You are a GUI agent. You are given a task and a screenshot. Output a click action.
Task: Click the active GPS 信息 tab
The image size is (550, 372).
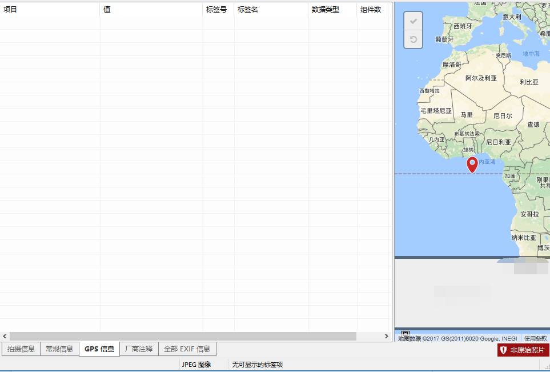pyautogui.click(x=99, y=349)
